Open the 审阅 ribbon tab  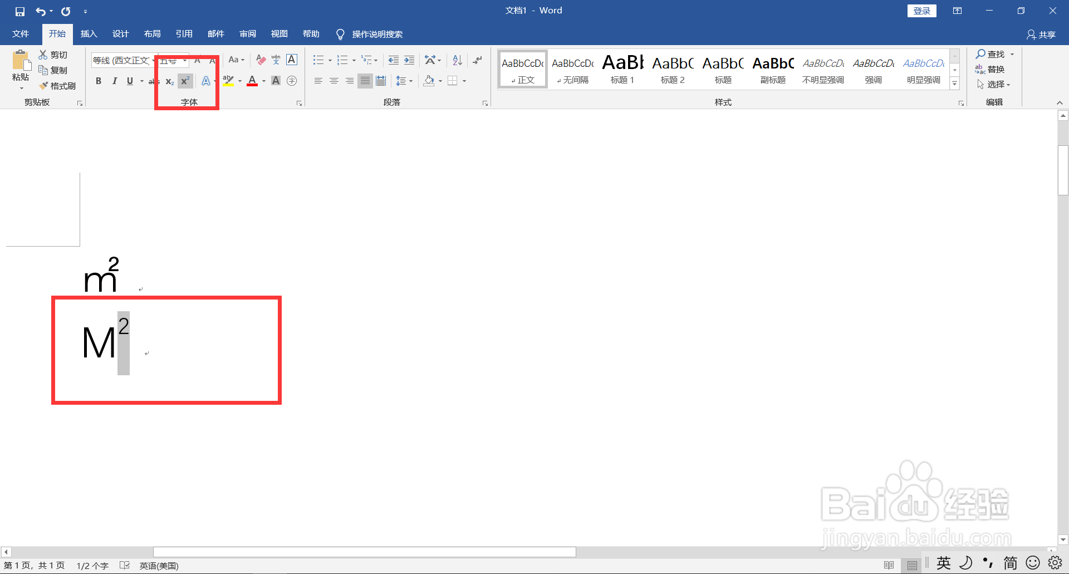[x=248, y=34]
